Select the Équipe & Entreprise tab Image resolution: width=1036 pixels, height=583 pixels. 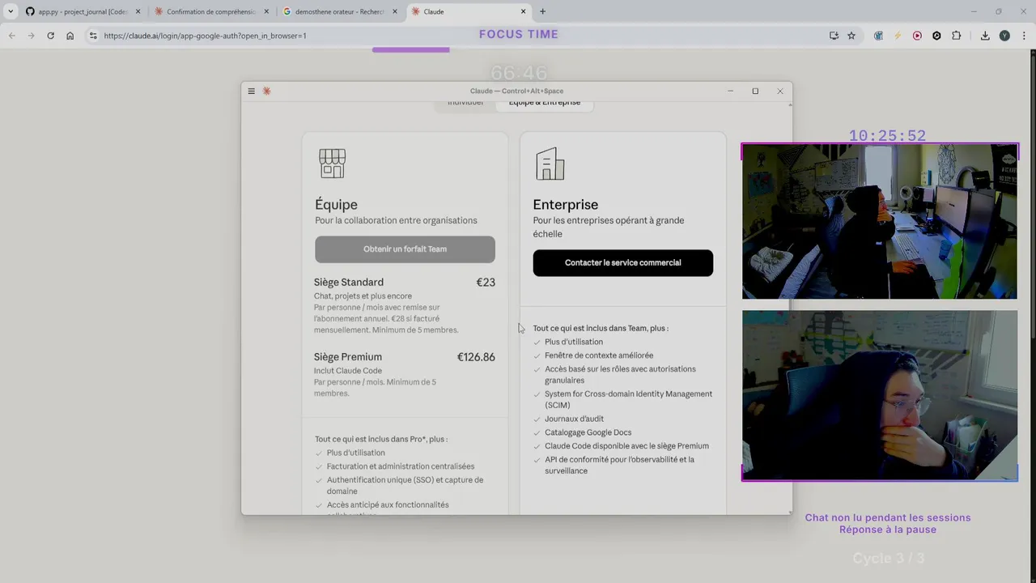pyautogui.click(x=544, y=103)
